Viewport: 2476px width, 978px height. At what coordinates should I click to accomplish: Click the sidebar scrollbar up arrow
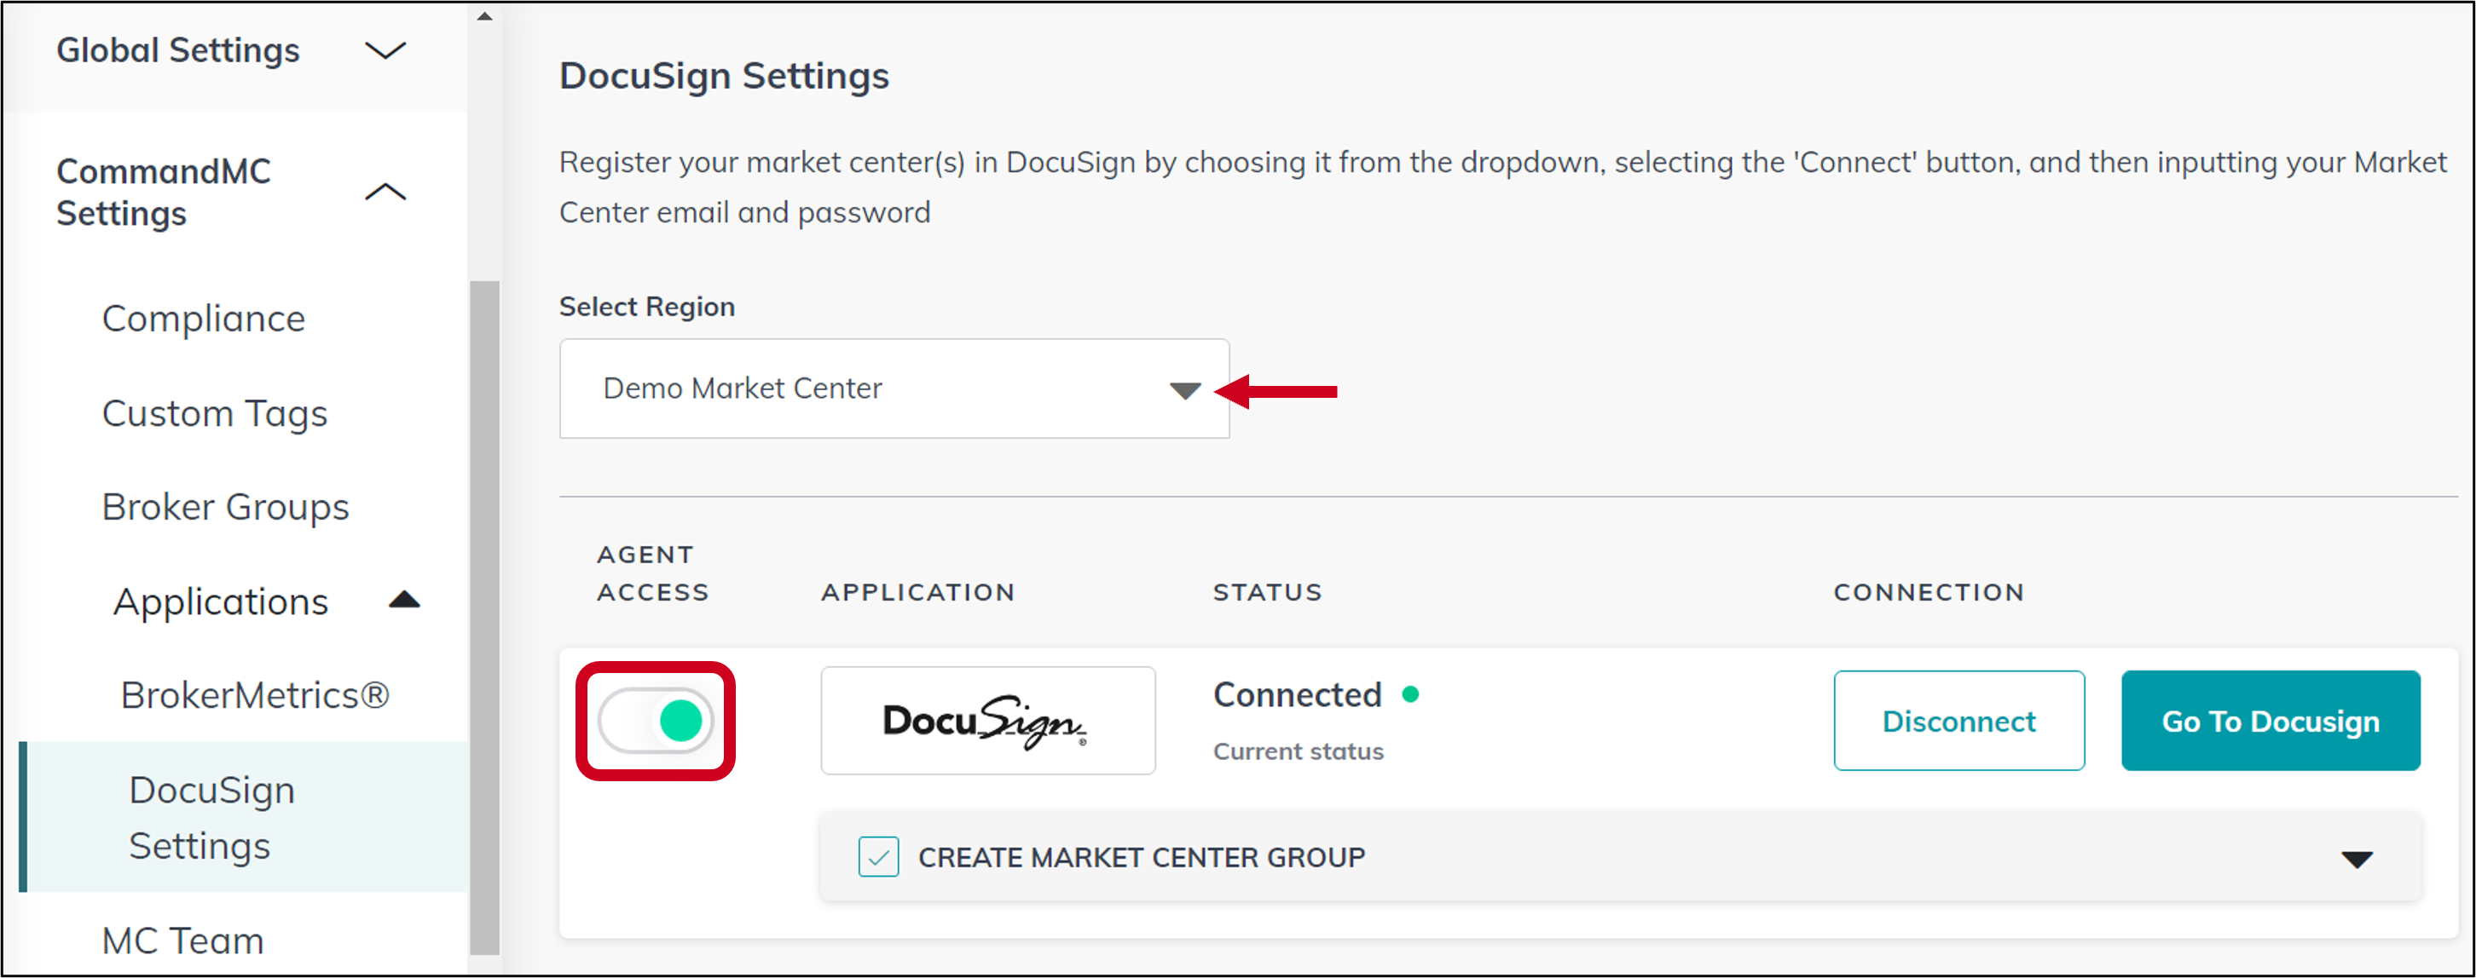tap(485, 14)
